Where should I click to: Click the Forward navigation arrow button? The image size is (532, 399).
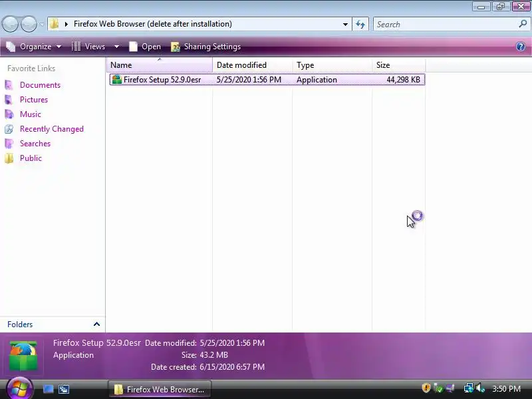(29, 25)
